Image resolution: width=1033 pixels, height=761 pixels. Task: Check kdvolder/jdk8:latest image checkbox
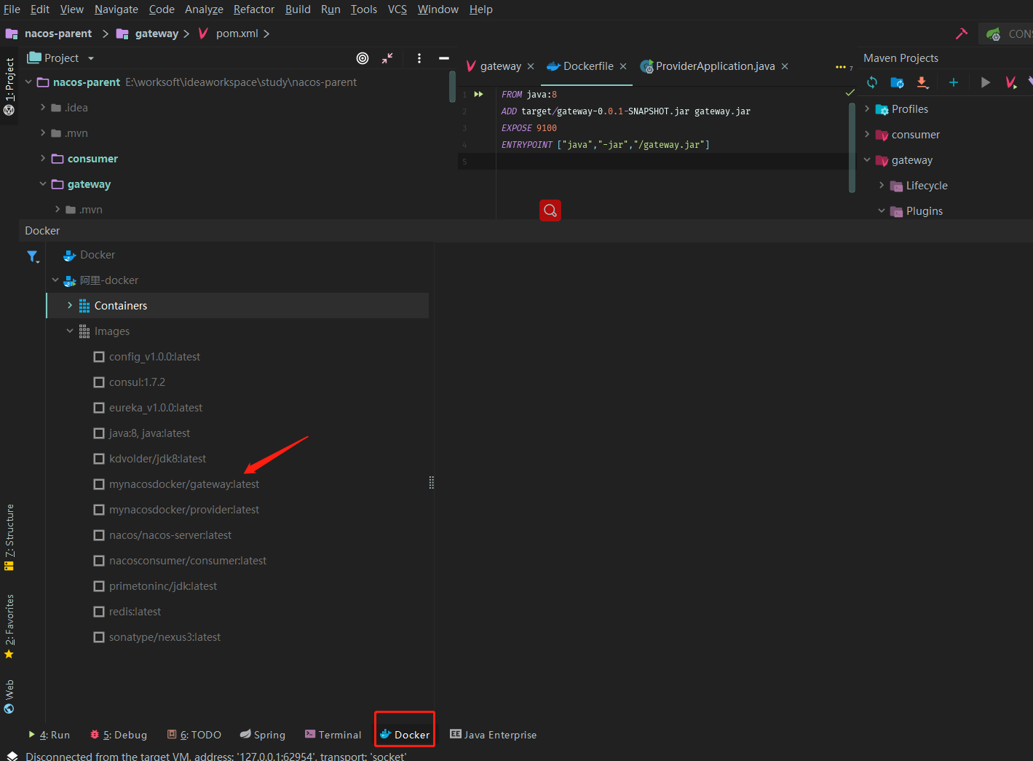[99, 459]
